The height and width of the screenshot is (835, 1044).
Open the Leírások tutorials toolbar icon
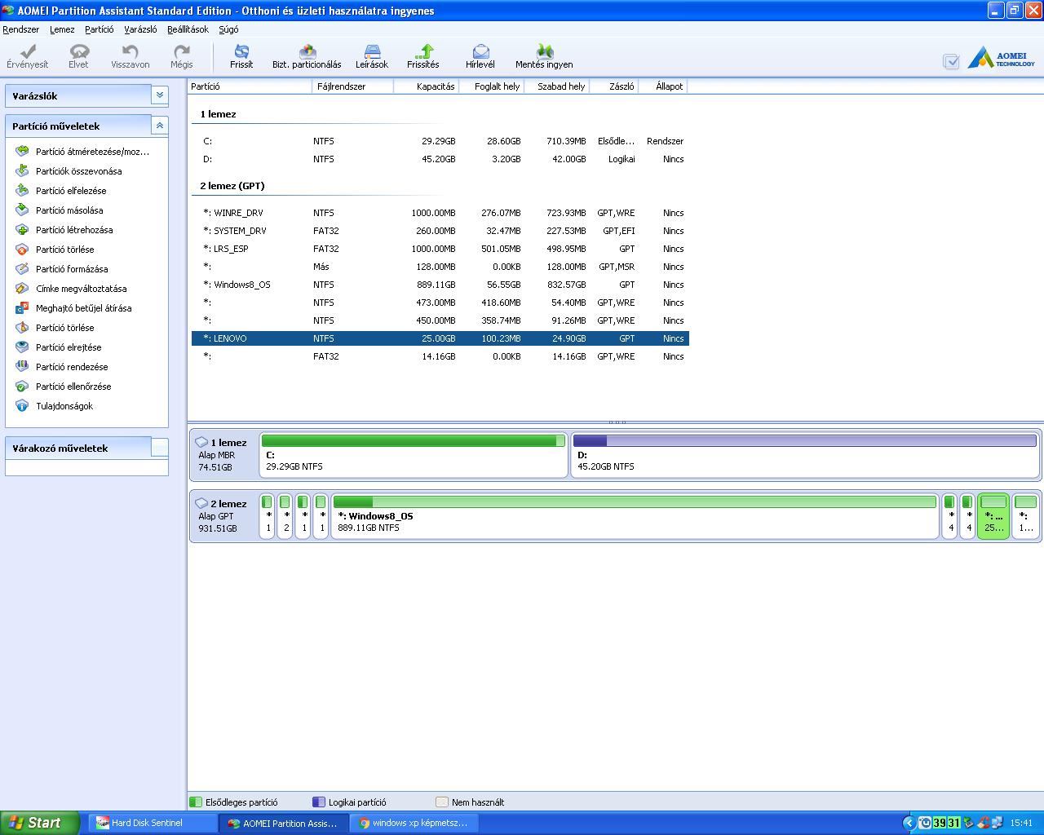pos(372,56)
